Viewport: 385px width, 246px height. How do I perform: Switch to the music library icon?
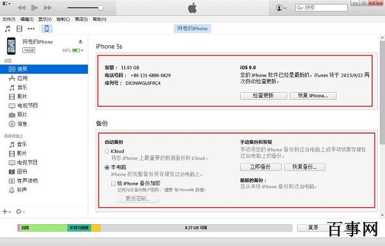click(x=8, y=29)
